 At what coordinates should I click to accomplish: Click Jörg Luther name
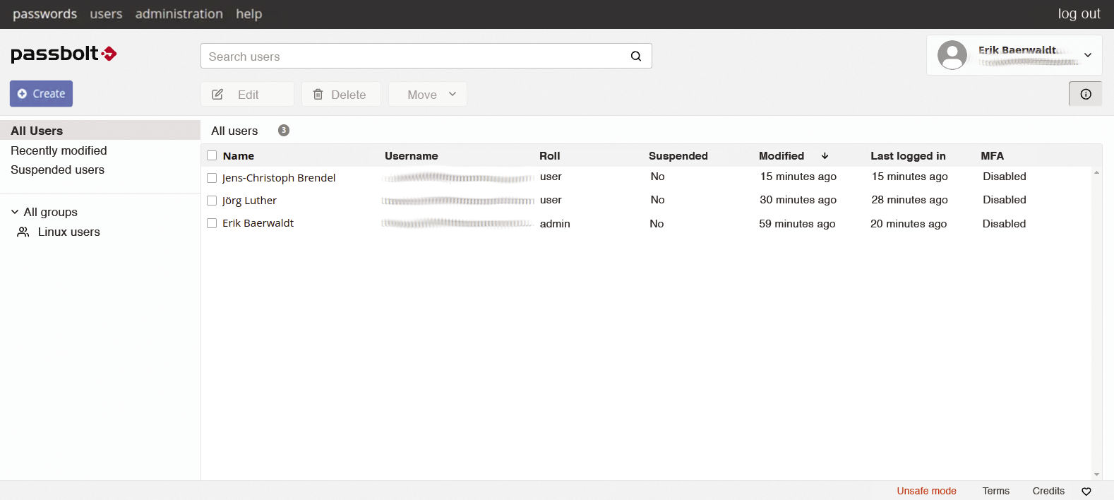[249, 201]
